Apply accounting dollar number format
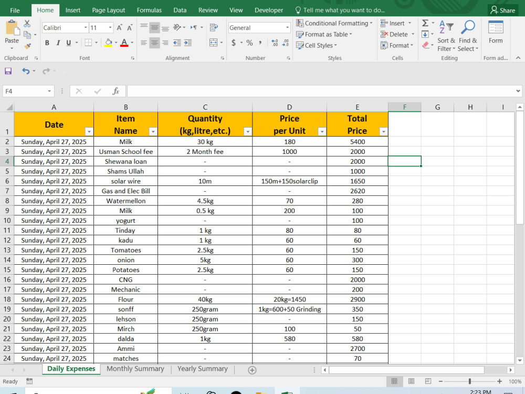Viewport: 525px width, 394px height. pos(234,43)
